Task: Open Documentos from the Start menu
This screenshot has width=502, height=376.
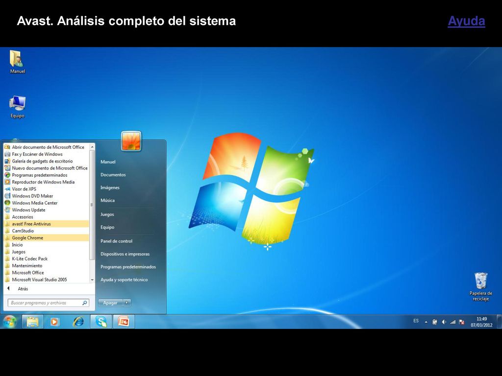Action: click(113, 175)
